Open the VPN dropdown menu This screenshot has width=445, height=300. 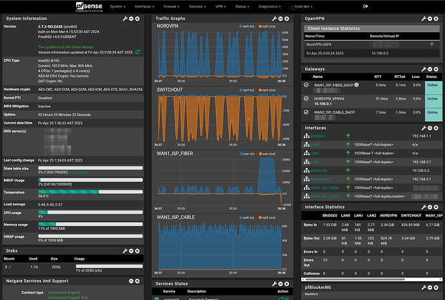pyautogui.click(x=220, y=6)
